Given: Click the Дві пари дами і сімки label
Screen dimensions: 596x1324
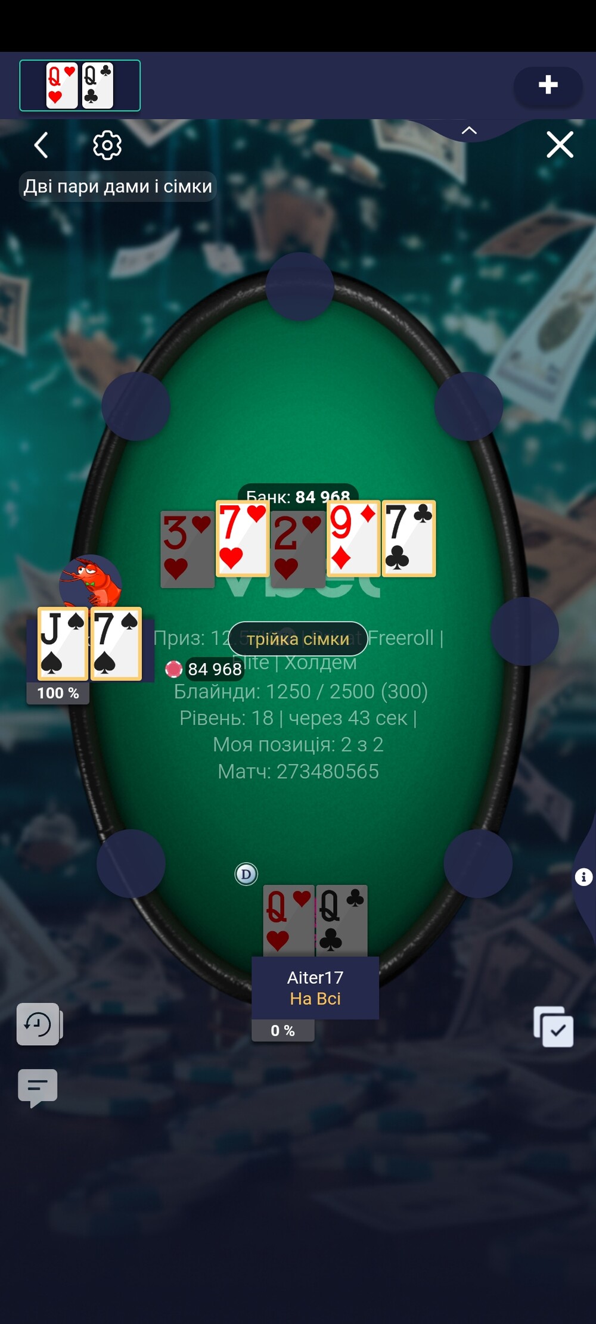Looking at the screenshot, I should pyautogui.click(x=118, y=187).
